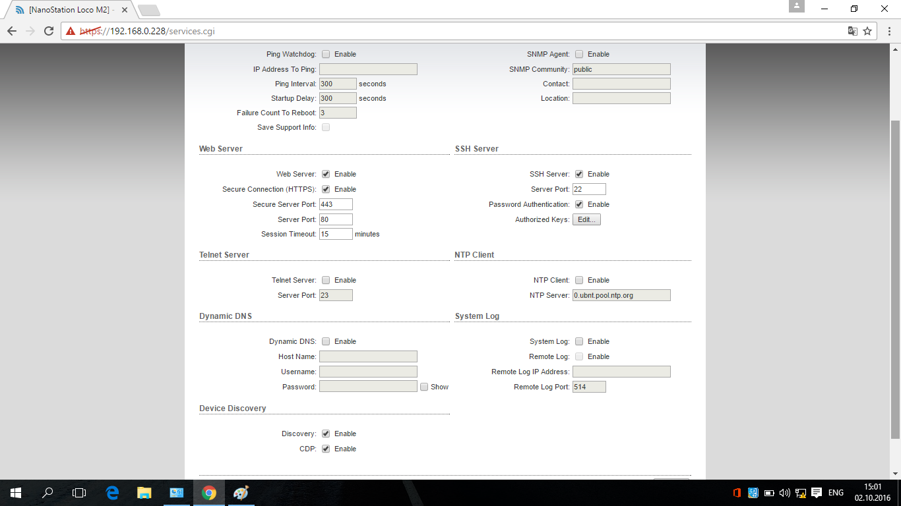The width and height of the screenshot is (901, 506).
Task: Enable the Telnet Server checkbox
Action: pos(326,280)
